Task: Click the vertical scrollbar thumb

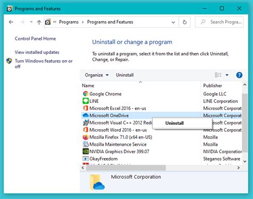Action: 245,123
